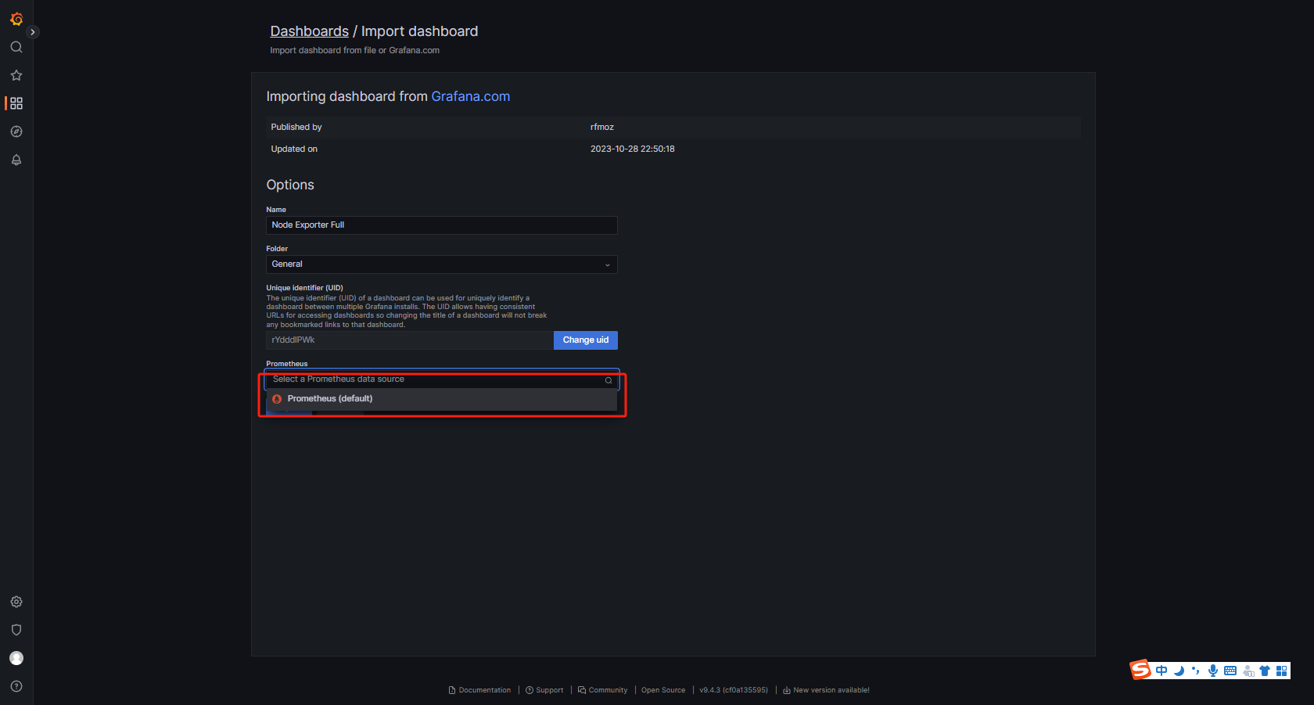Viewport: 1314px width, 705px height.
Task: Edit the dashboard Name field
Action: (442, 225)
